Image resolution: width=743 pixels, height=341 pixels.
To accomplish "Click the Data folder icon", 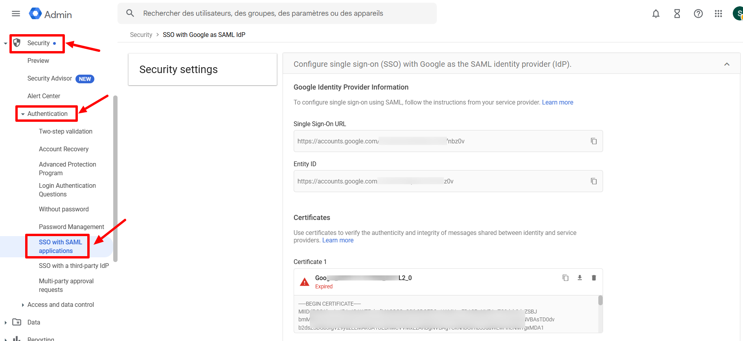I will [17, 322].
